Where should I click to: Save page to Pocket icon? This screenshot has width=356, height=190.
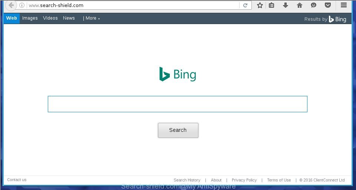coord(327,5)
